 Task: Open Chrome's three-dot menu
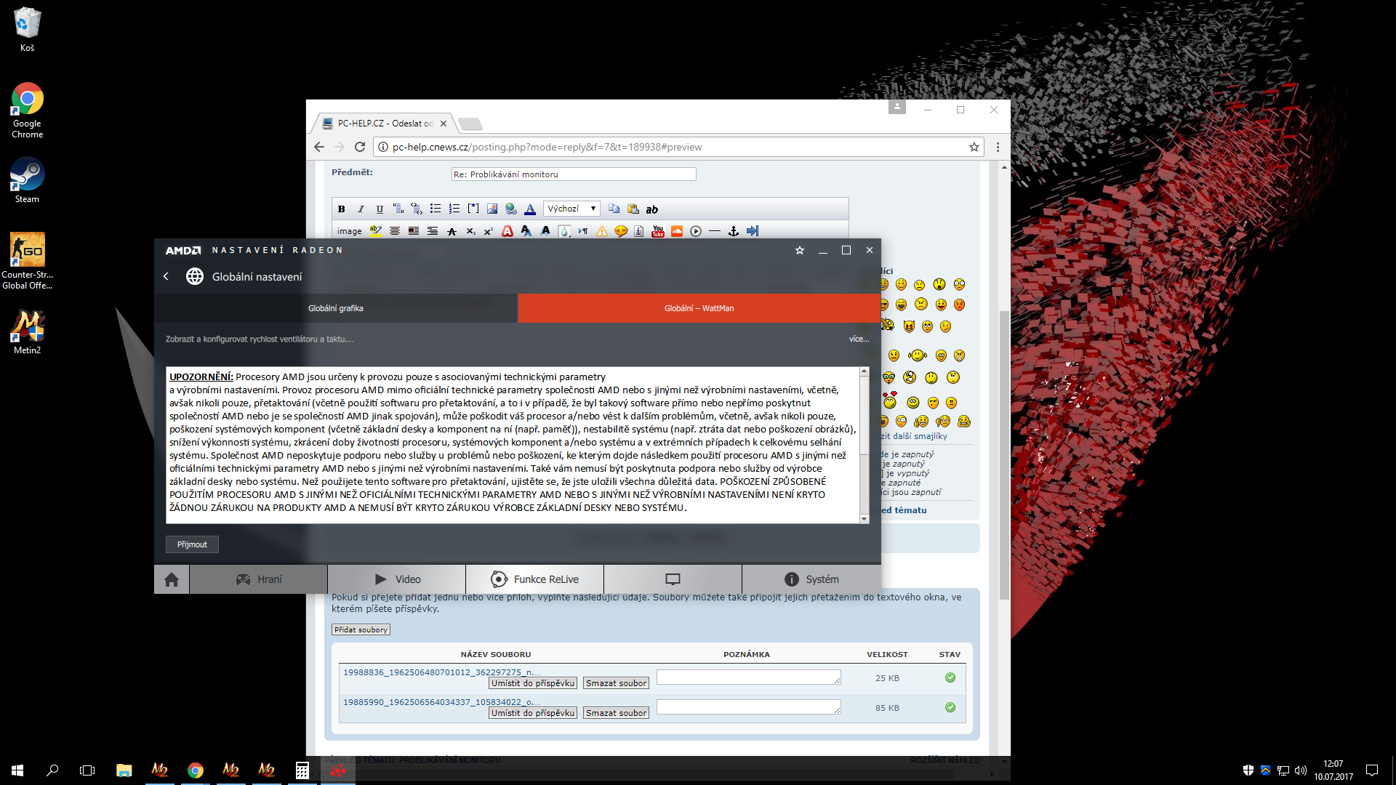tap(998, 147)
